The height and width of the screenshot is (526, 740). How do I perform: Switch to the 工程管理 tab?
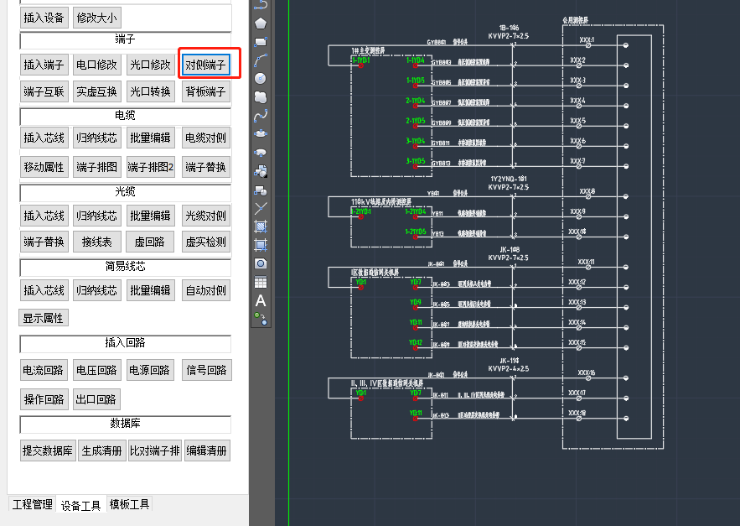[x=32, y=504]
